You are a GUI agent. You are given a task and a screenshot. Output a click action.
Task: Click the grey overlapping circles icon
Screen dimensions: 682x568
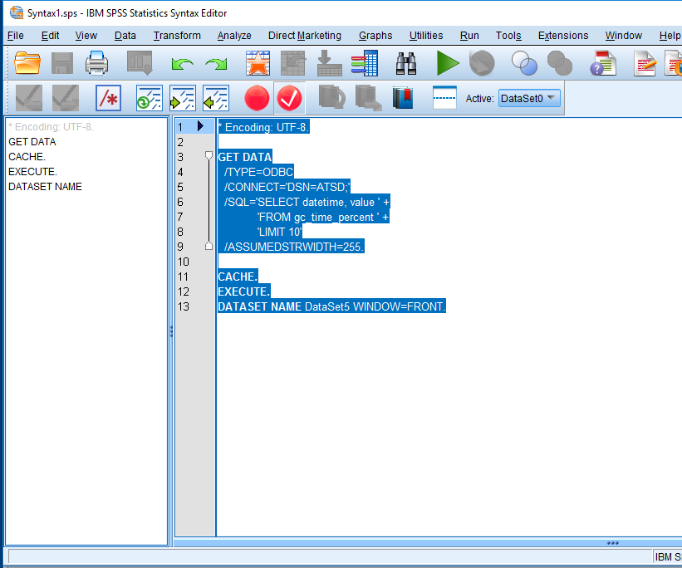pos(559,63)
